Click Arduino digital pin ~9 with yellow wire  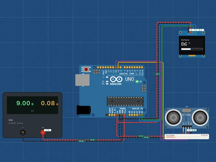coord(118,67)
